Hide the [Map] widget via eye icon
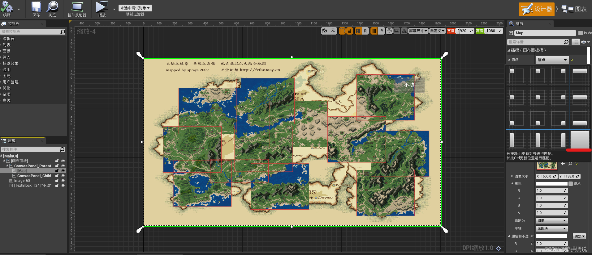This screenshot has width=592, height=255. click(x=63, y=171)
